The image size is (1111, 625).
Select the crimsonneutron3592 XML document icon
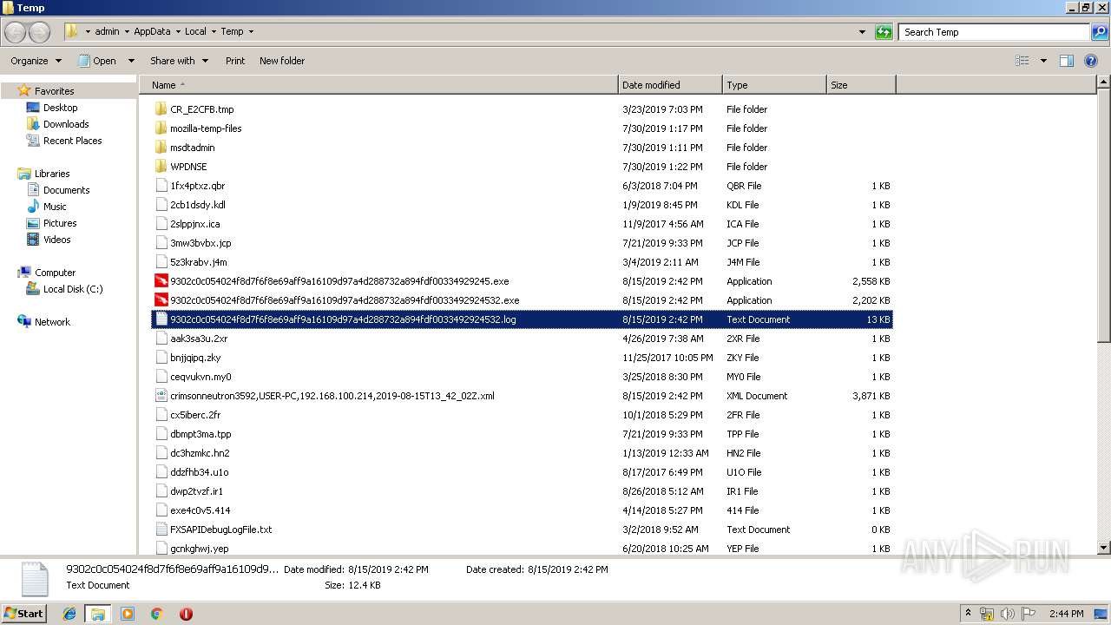tap(161, 396)
